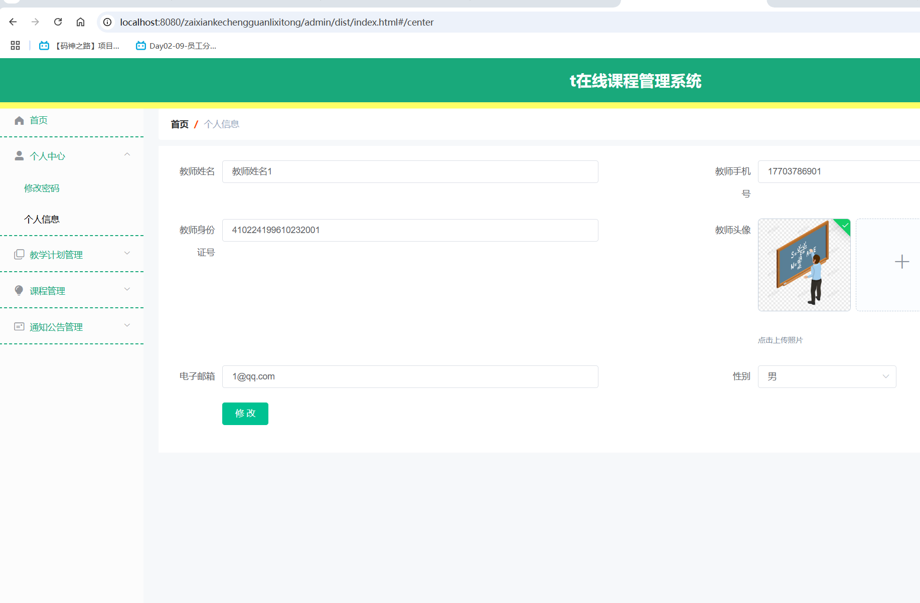The width and height of the screenshot is (920, 603).
Task: Click the house icon beside 首页 in sidebar
Action: pos(19,120)
